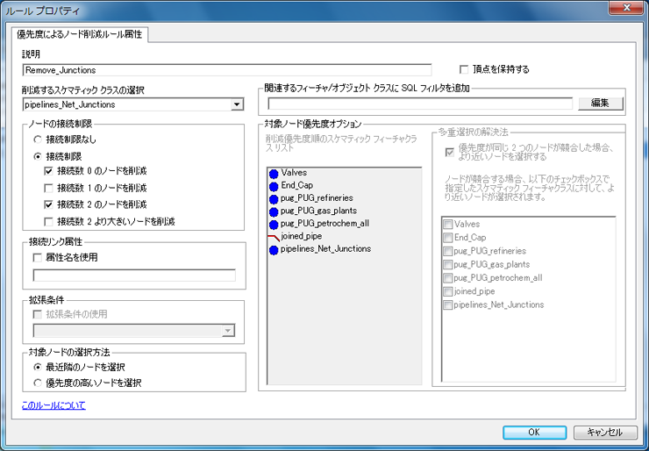This screenshot has width=649, height=451.
Task: Select Valves text in priority list
Action: (294, 172)
